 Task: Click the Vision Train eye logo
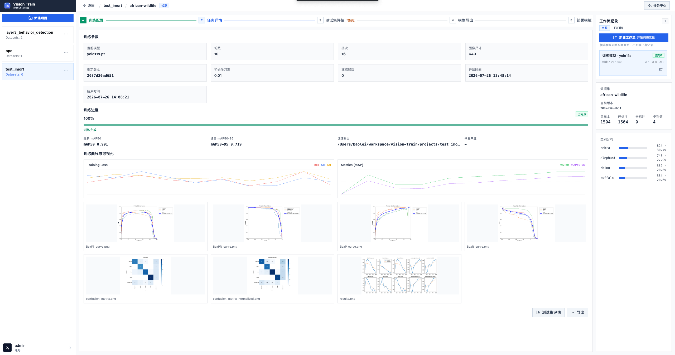[7, 6]
